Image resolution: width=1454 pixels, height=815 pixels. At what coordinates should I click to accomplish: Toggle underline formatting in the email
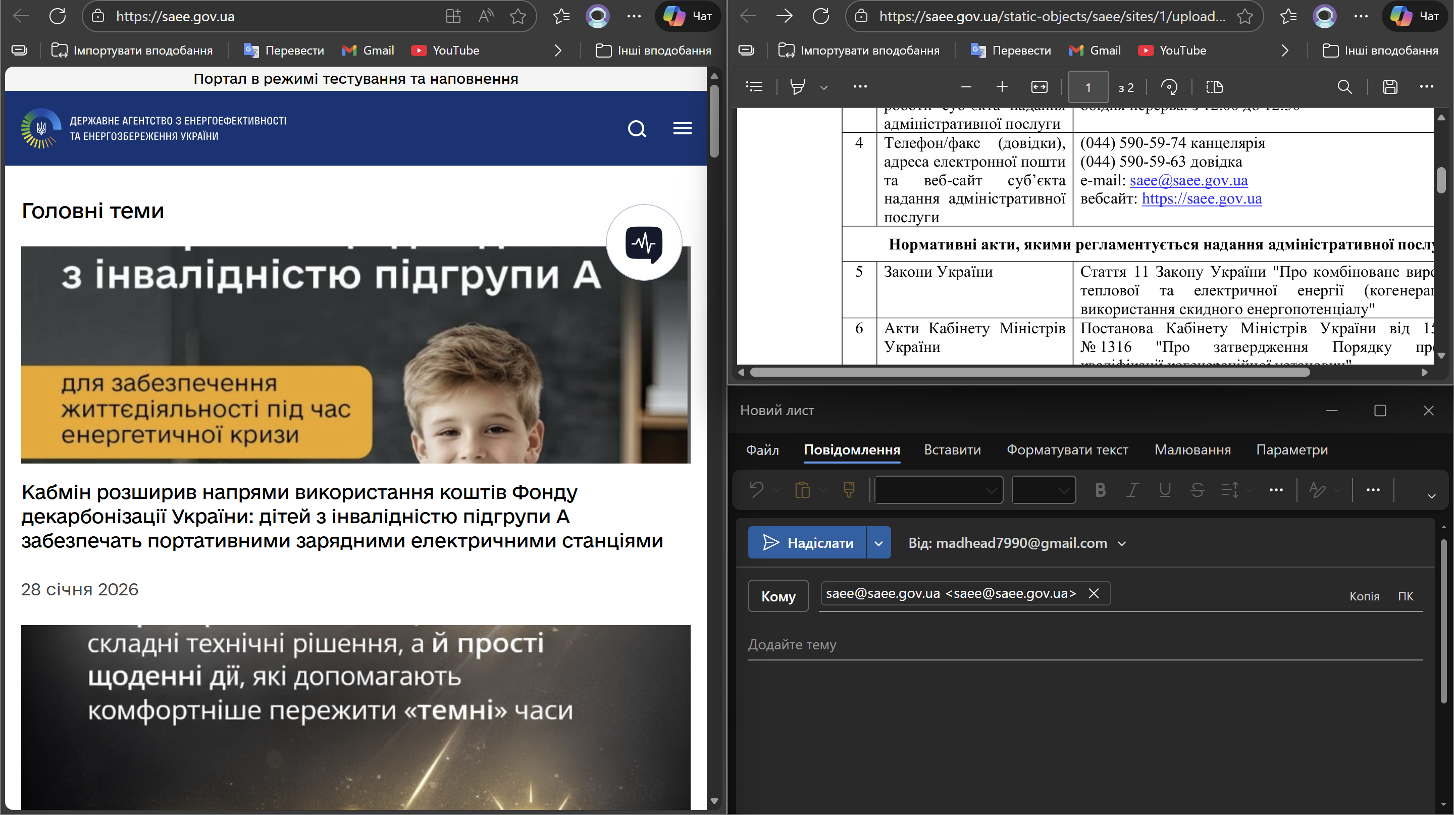click(x=1164, y=490)
